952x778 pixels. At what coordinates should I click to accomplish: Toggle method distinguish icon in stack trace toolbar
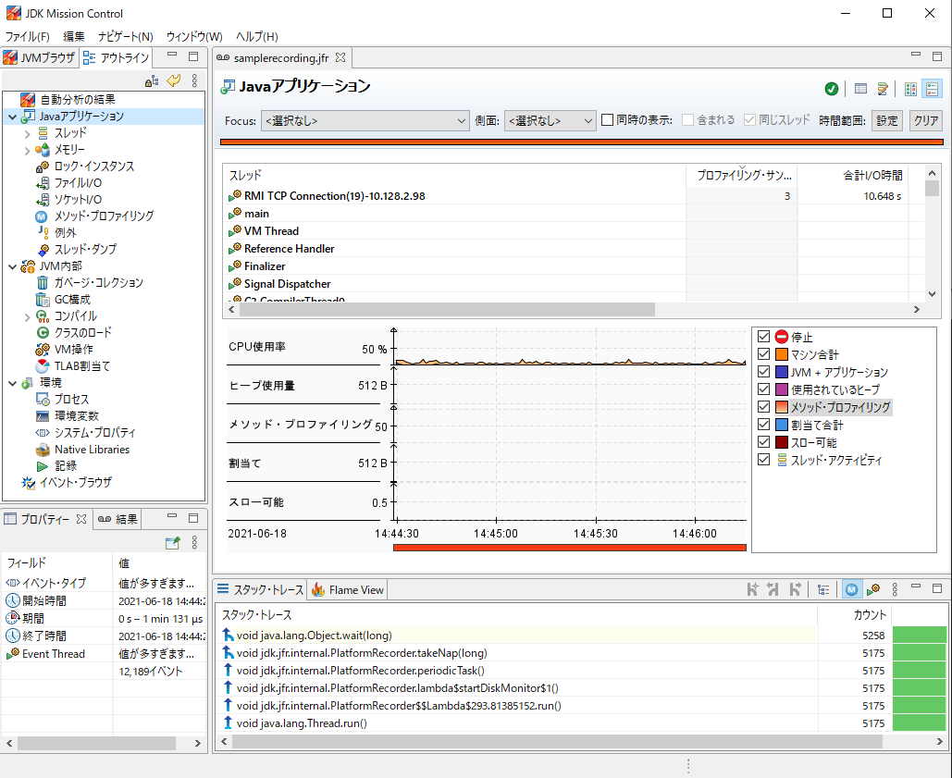851,589
